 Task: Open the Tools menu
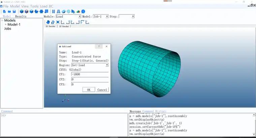pyautogui.click(x=34, y=6)
